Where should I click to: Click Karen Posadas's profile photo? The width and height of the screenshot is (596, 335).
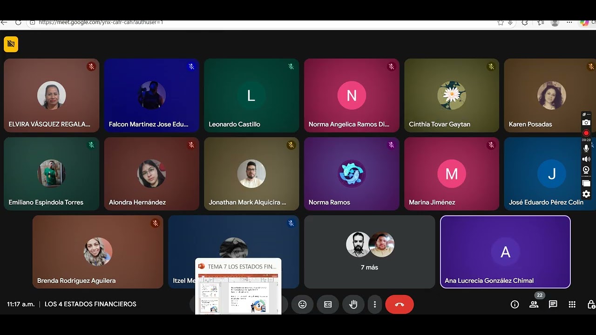552,95
